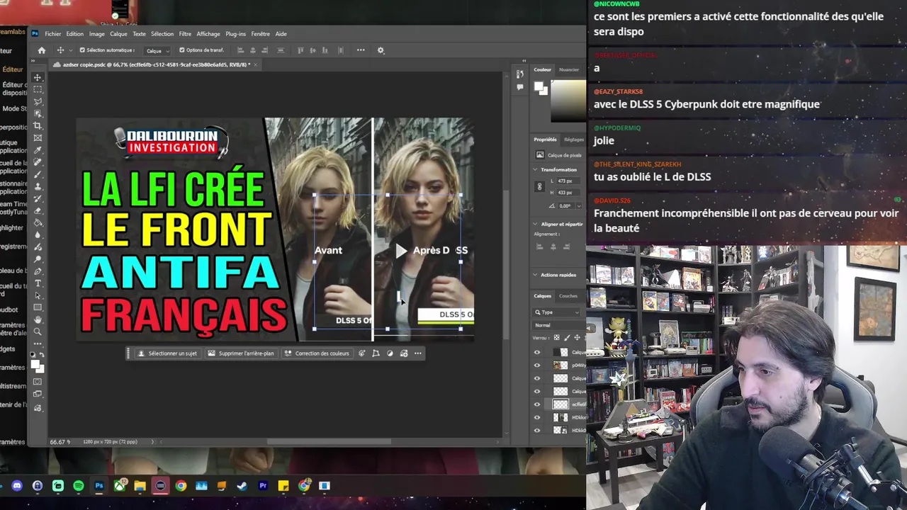Click the toolbar foreground/background color swatch
This screenshot has width=907, height=510.
point(36,366)
